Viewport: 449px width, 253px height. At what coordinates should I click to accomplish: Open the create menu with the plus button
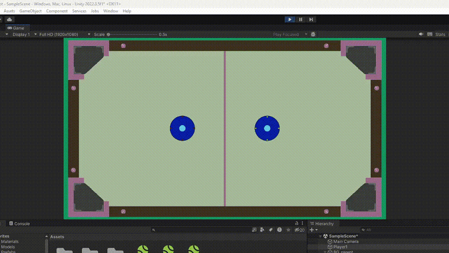tap(313, 230)
